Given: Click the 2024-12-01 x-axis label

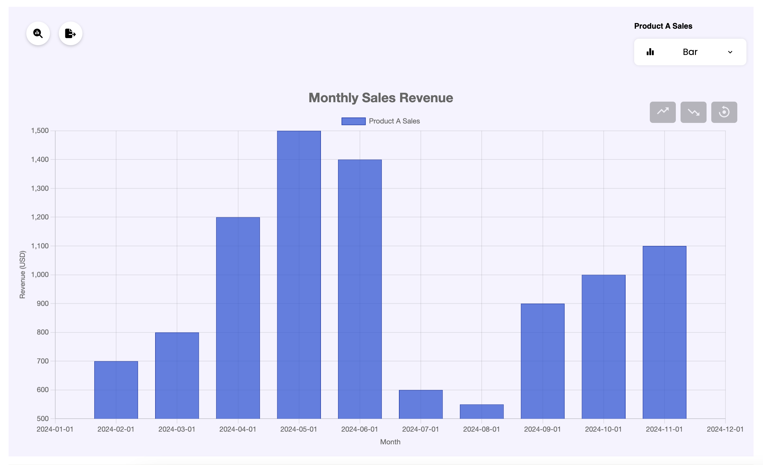Looking at the screenshot, I should pos(725,429).
